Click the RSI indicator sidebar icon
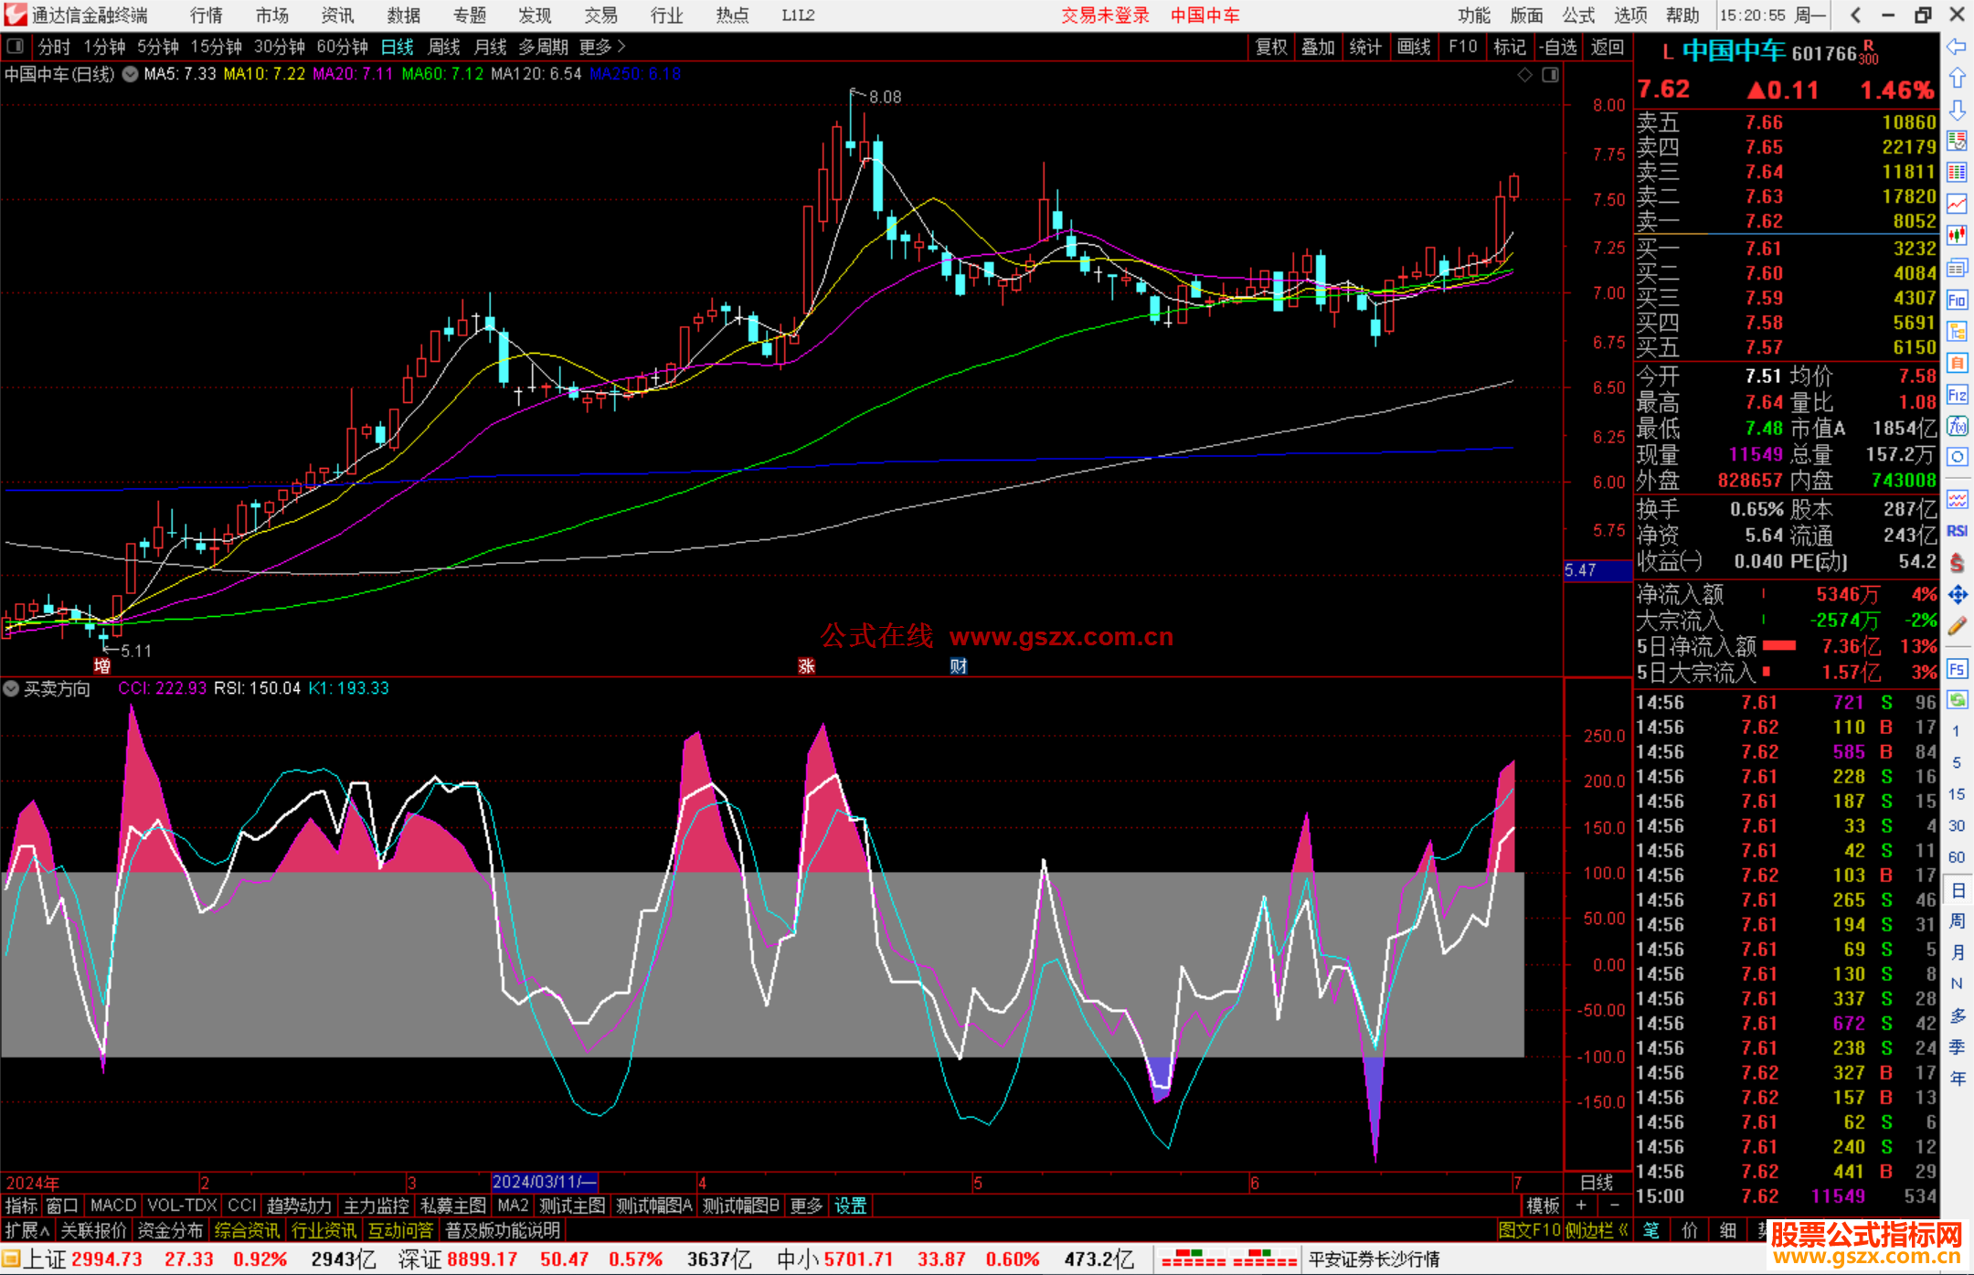 pos(1957,531)
